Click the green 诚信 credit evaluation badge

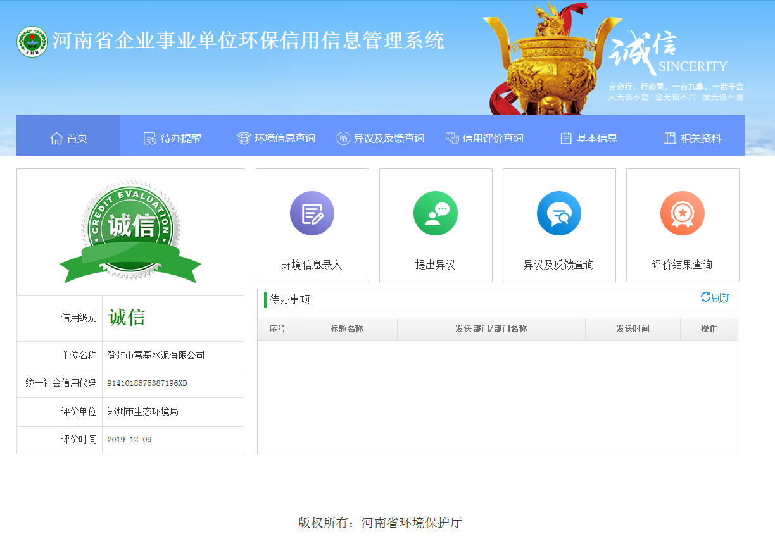(x=130, y=231)
